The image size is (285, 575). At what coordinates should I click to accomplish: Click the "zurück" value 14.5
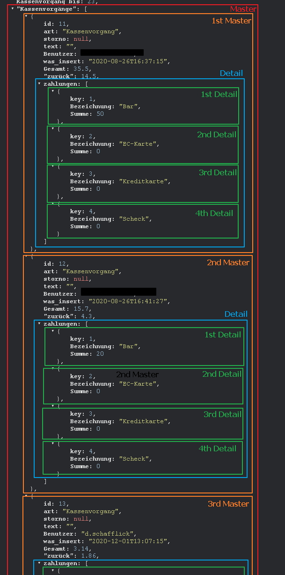point(88,76)
